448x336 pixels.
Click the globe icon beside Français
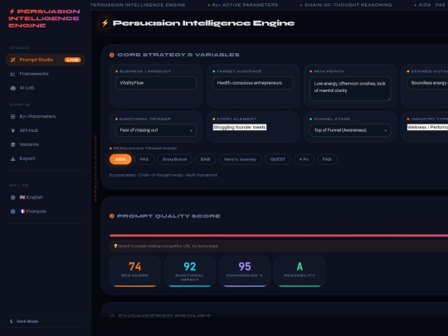tap(12, 212)
